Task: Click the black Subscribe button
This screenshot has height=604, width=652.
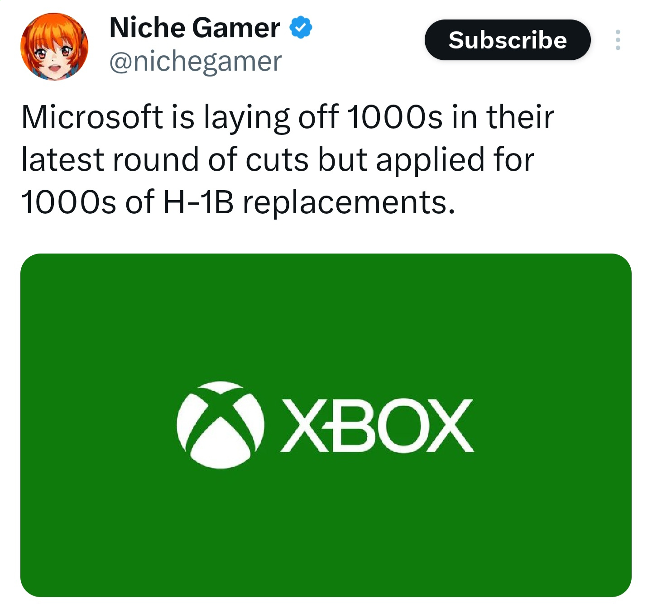Action: pos(508,40)
